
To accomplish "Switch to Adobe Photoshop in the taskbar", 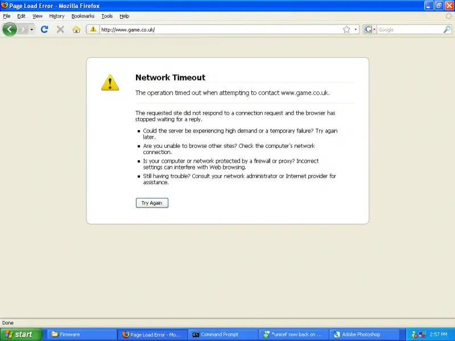I will point(365,334).
